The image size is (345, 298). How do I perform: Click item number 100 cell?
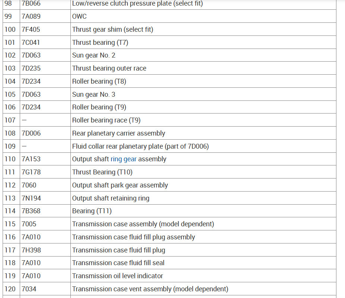click(10, 30)
